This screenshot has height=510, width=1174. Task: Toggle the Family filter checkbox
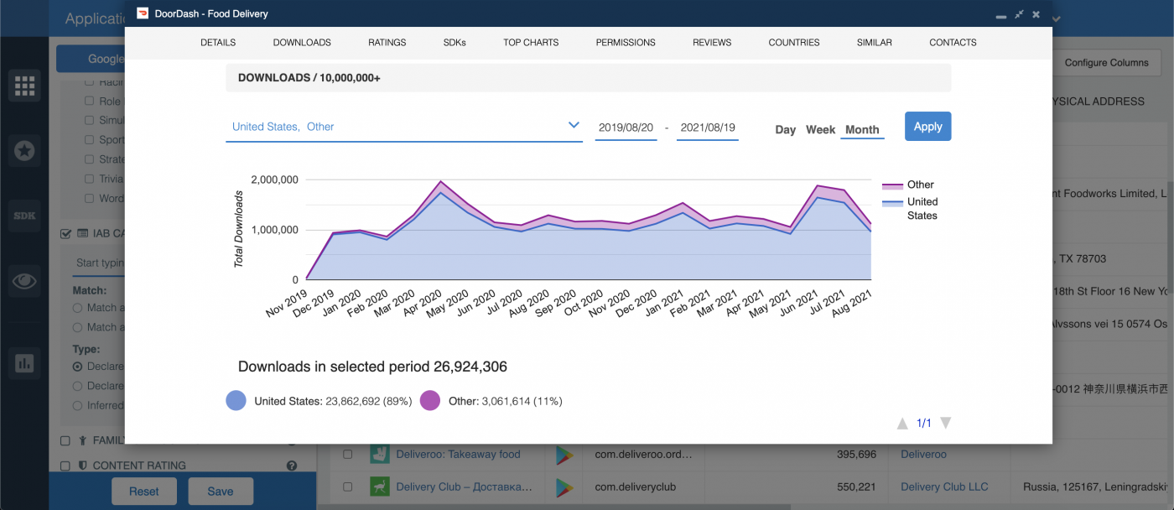[65, 440]
